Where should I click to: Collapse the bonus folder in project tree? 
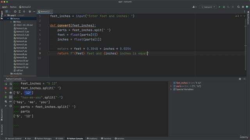[x=8, y=19]
